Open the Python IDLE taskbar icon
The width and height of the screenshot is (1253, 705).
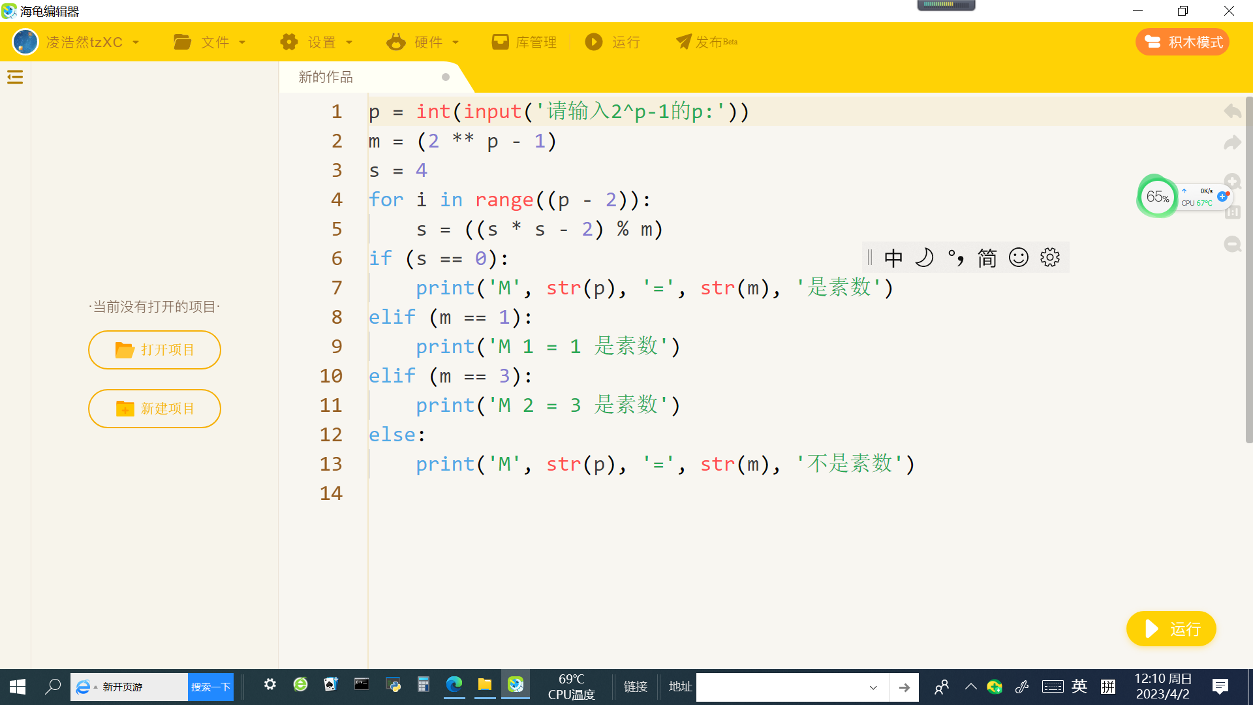click(393, 684)
